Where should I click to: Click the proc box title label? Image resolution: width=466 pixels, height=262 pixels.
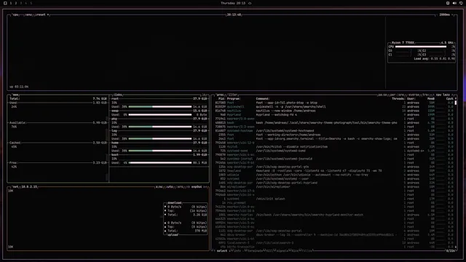220,95
